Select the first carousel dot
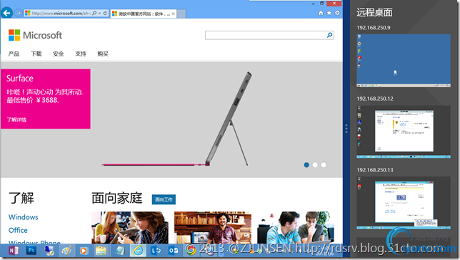Viewport: 460px width, 260px height. coord(306,165)
